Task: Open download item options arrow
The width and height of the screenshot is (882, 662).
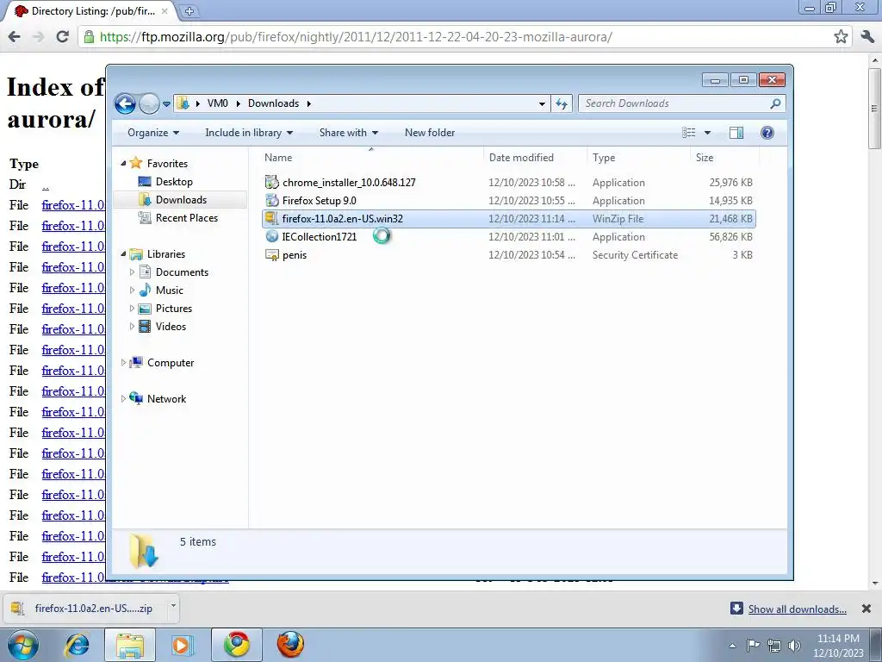Action: [x=173, y=606]
